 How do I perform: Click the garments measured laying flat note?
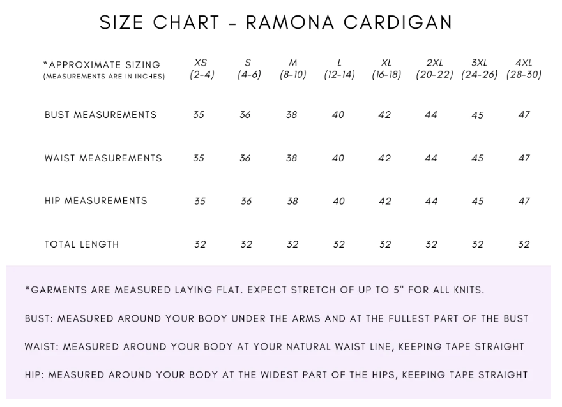(x=254, y=290)
